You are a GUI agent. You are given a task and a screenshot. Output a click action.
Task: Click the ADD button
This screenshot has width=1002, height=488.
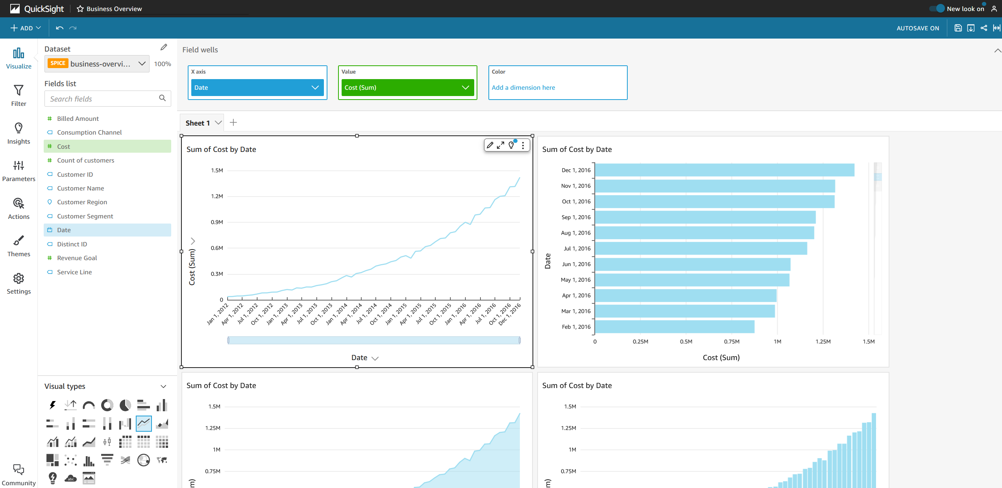[x=25, y=28]
